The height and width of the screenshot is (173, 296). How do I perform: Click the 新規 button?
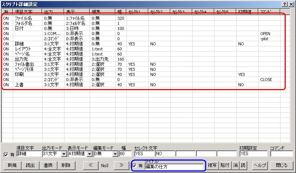tap(12, 165)
